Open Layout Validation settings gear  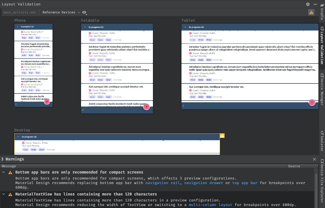[x=308, y=4]
